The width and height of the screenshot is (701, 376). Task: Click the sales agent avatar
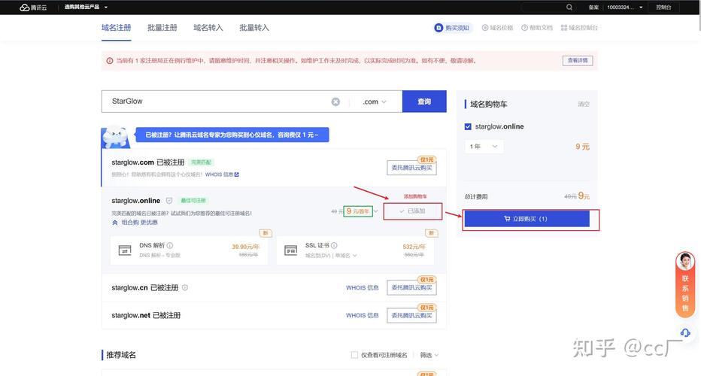(x=685, y=261)
